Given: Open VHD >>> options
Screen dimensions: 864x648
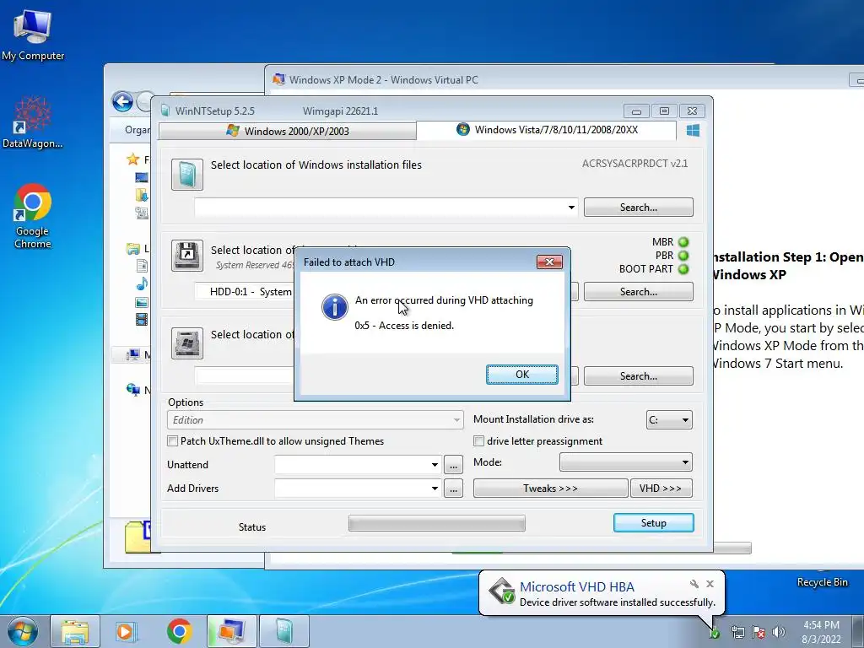Looking at the screenshot, I should point(661,489).
